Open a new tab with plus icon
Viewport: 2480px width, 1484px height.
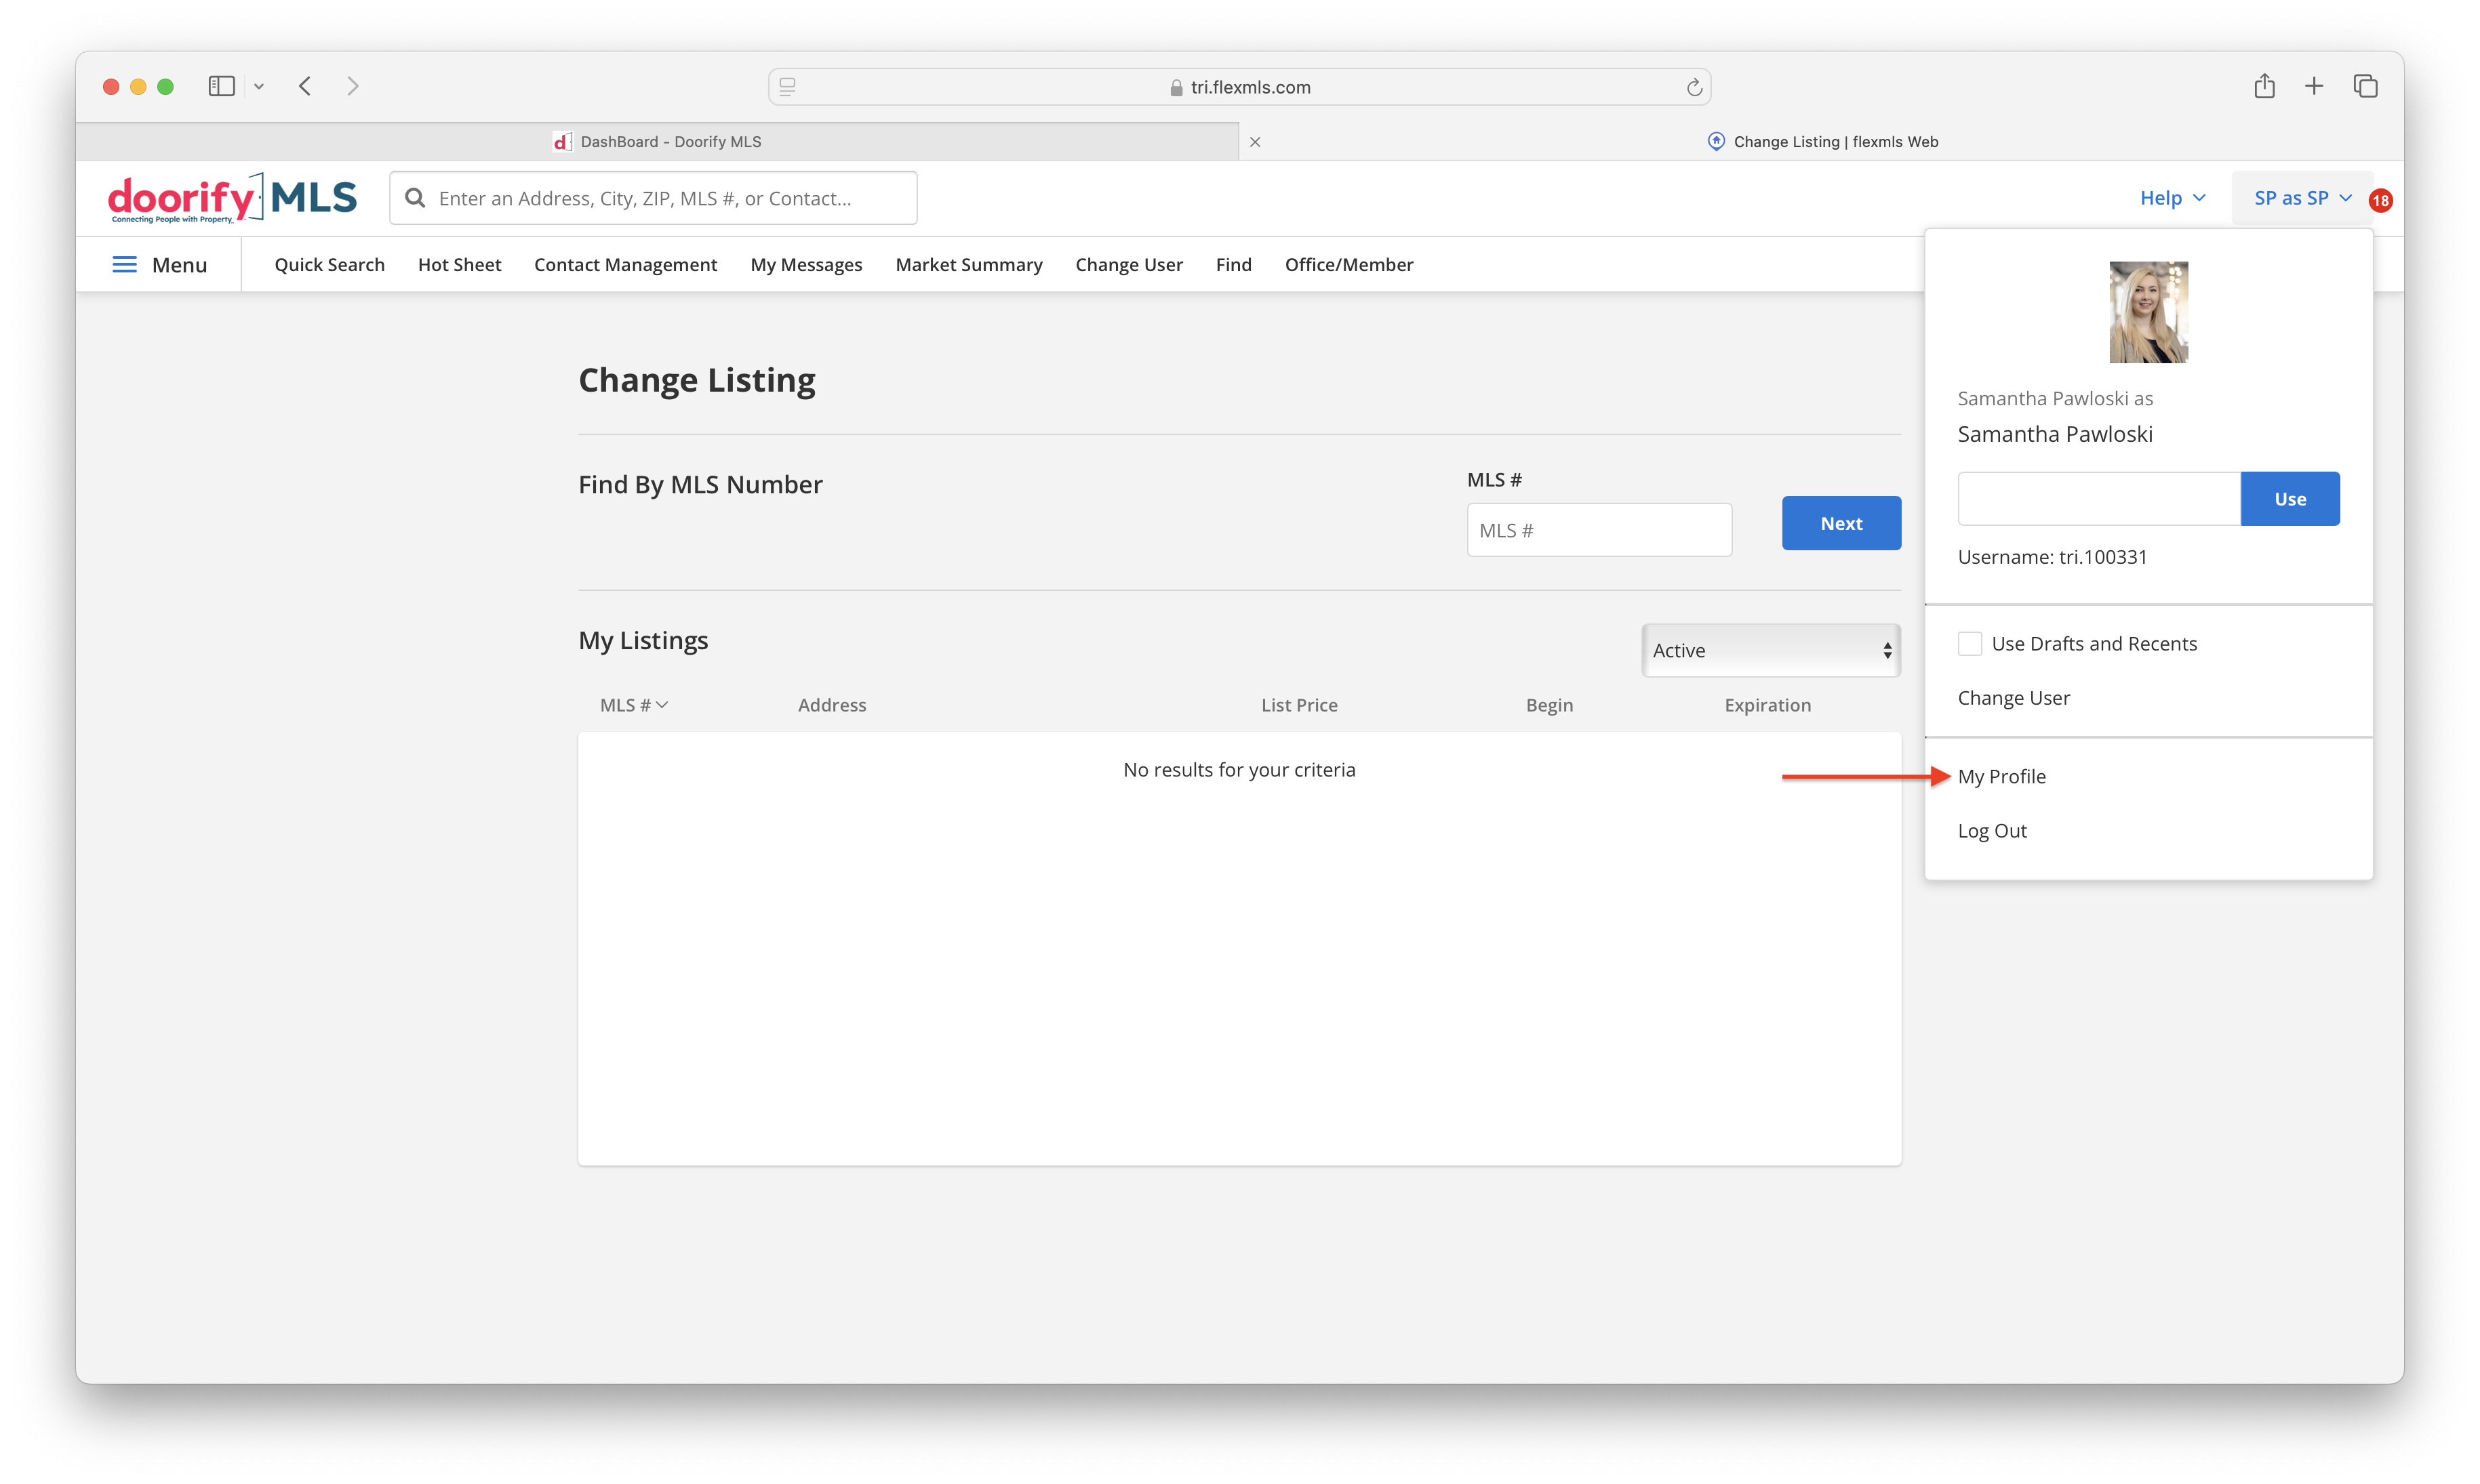pyautogui.click(x=2314, y=86)
